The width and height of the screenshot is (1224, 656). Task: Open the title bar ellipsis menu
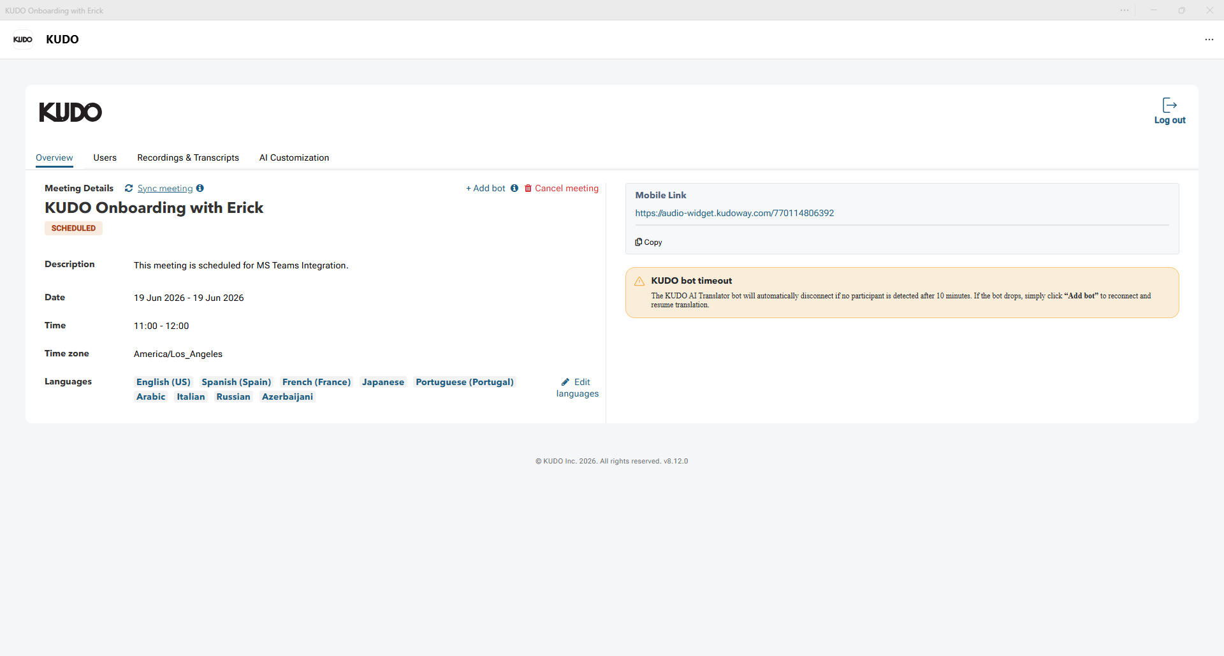[1125, 10]
